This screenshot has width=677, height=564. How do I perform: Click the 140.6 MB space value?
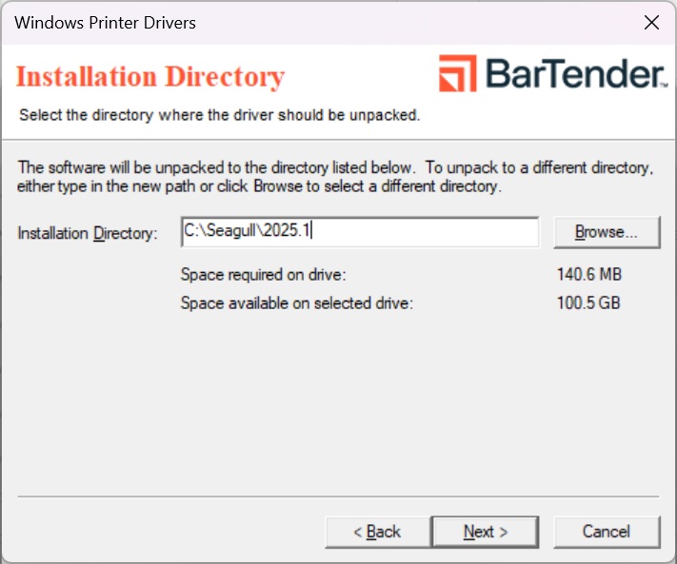(x=588, y=275)
